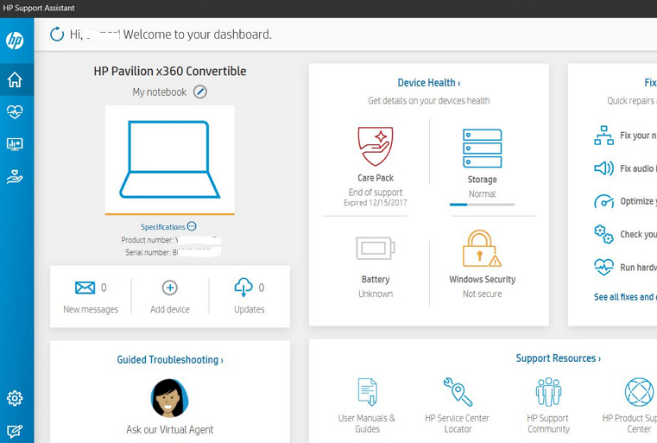Viewport: 657px width, 443px height.
Task: Click the Care Pack shield icon
Action: point(376,147)
